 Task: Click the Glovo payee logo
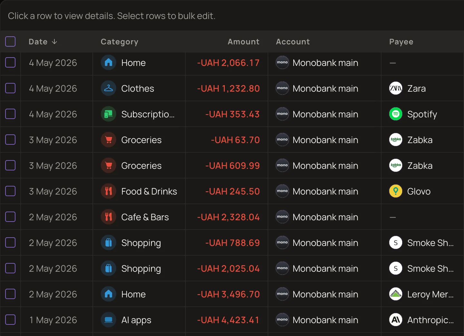396,191
